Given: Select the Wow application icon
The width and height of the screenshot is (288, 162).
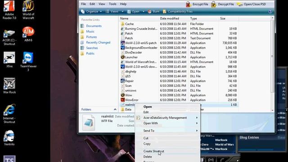Looking at the screenshot, I should click(x=122, y=95).
